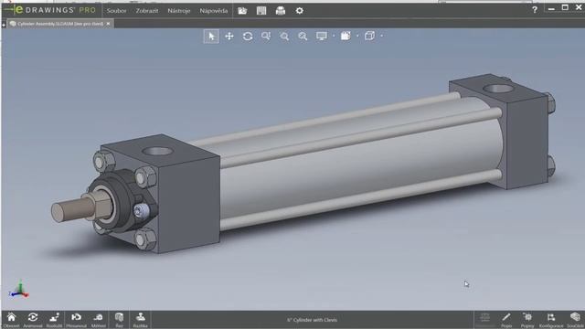This screenshot has height=329, width=585.
Task: Activate the Pan tool
Action: (x=229, y=37)
